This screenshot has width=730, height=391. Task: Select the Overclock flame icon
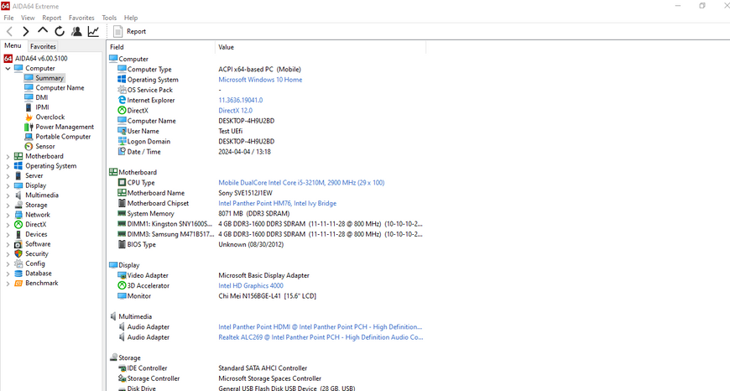(x=29, y=117)
